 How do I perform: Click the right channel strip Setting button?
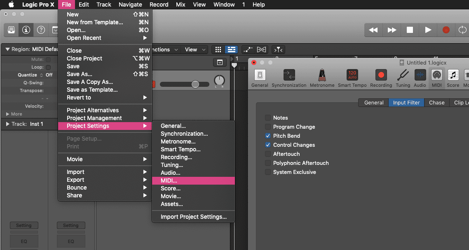pos(71,225)
